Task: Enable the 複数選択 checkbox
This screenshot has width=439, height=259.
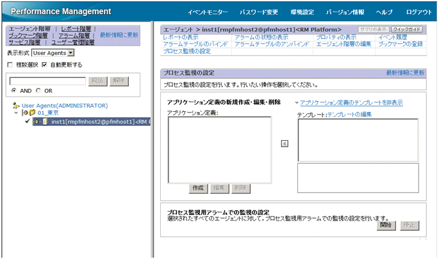Action: pos(10,65)
